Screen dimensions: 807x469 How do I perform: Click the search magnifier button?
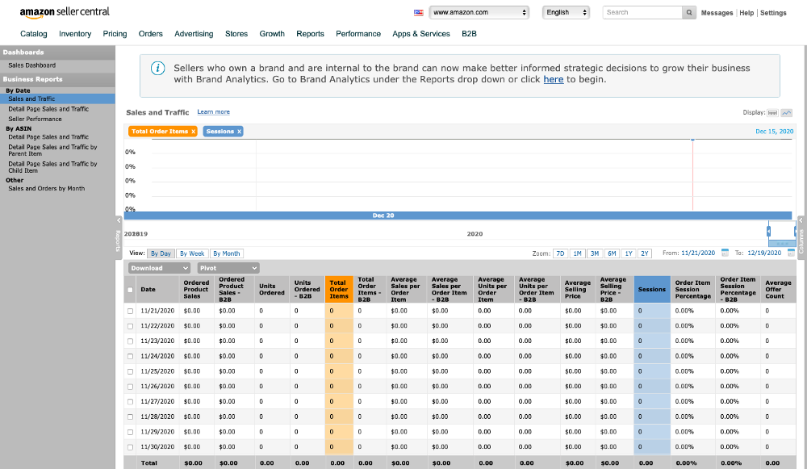click(x=688, y=12)
